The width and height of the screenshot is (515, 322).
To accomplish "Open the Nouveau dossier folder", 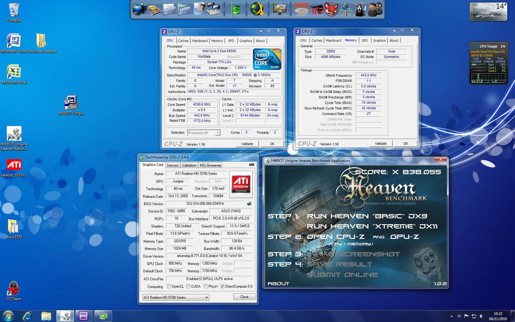I will point(42,43).
